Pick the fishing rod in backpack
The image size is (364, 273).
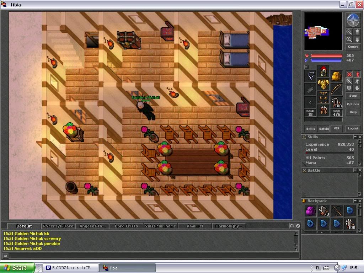pos(337,211)
